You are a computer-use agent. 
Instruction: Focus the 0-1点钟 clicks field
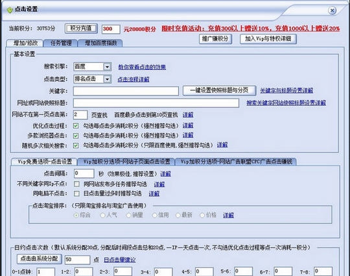[45, 271]
